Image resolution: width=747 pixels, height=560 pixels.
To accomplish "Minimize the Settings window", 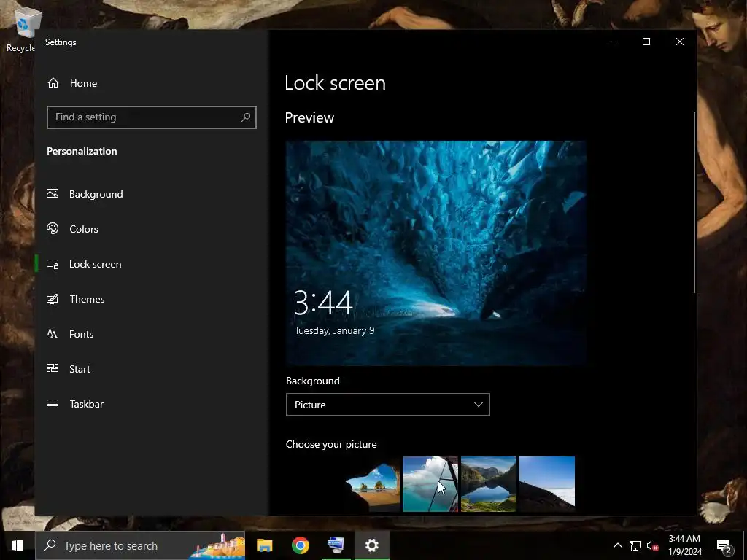I will coord(613,42).
